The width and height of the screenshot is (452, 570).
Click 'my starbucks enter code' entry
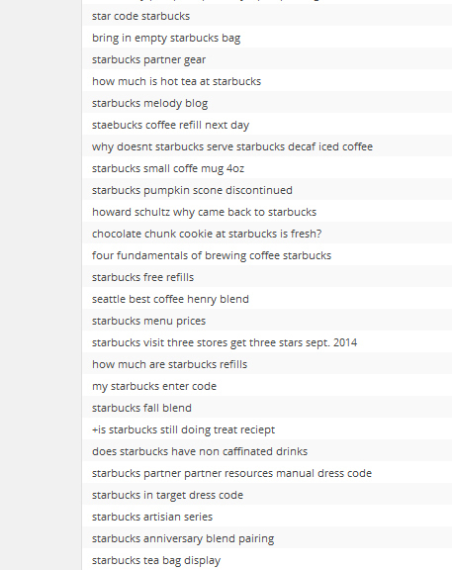(x=154, y=386)
